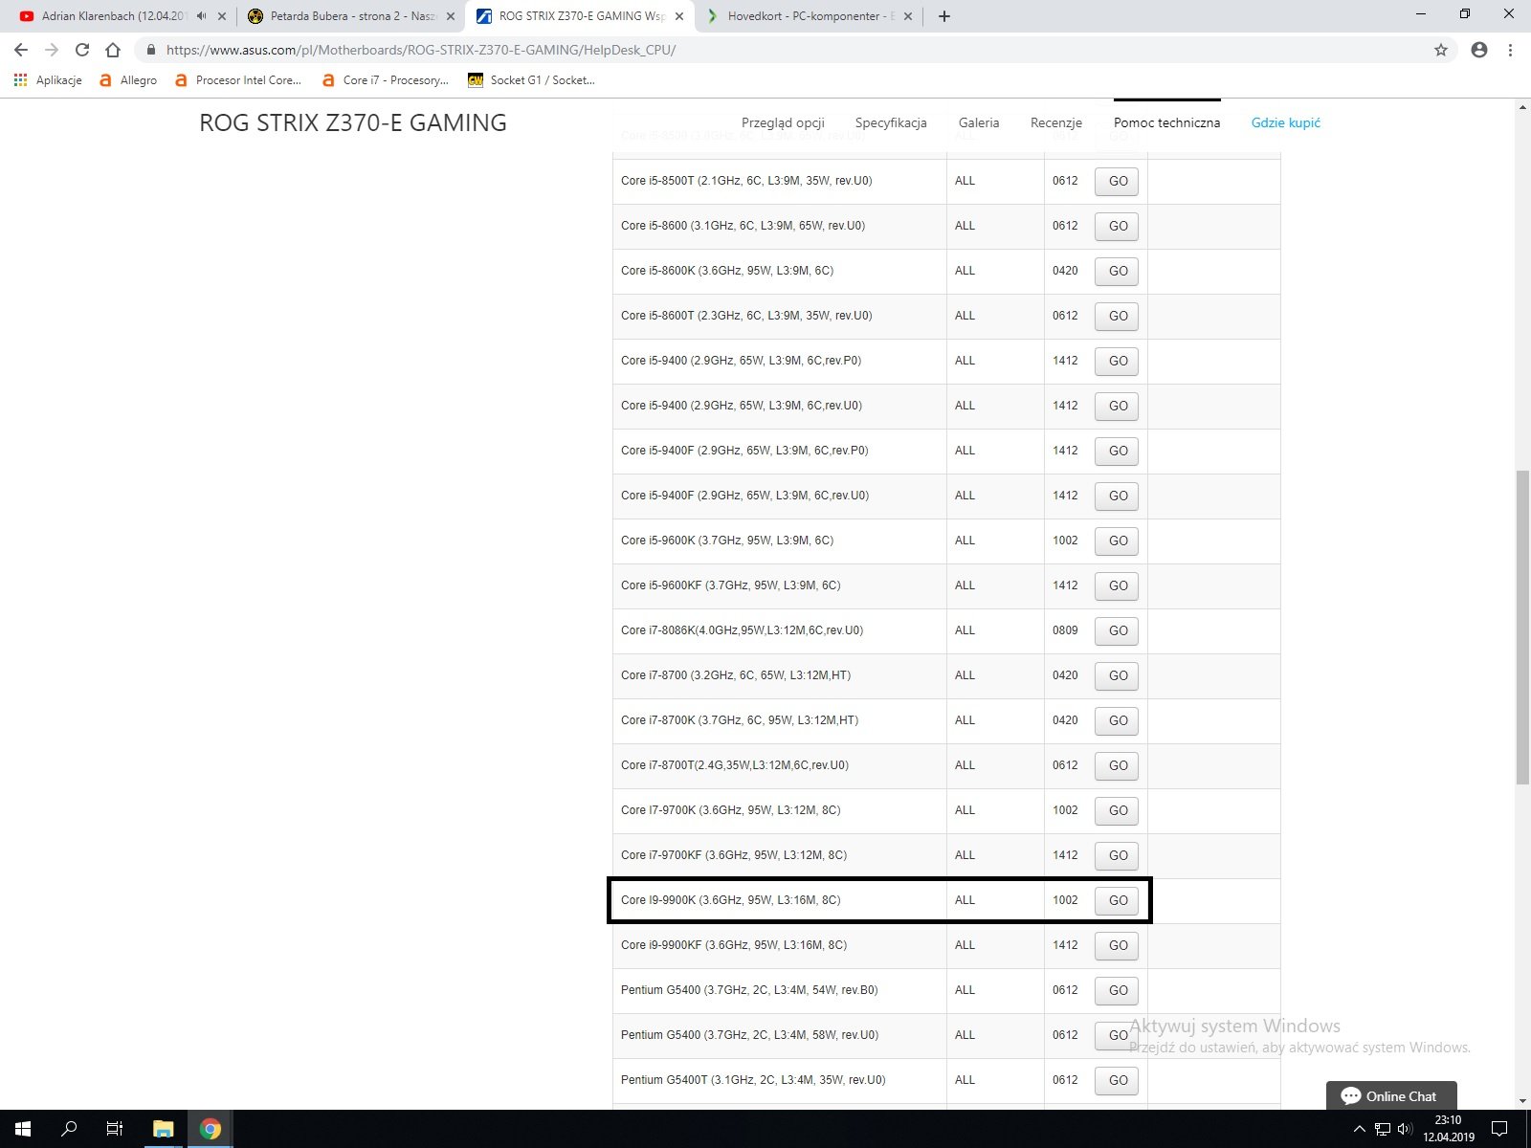The image size is (1531, 1148).
Task: Click GO for Core i5-9400F rev.P0
Action: tap(1117, 451)
